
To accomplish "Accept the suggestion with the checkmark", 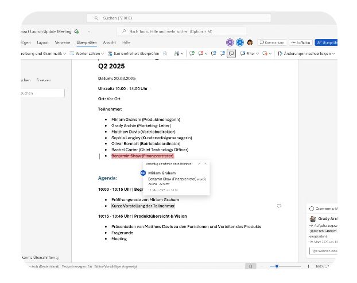I will coord(199,164).
